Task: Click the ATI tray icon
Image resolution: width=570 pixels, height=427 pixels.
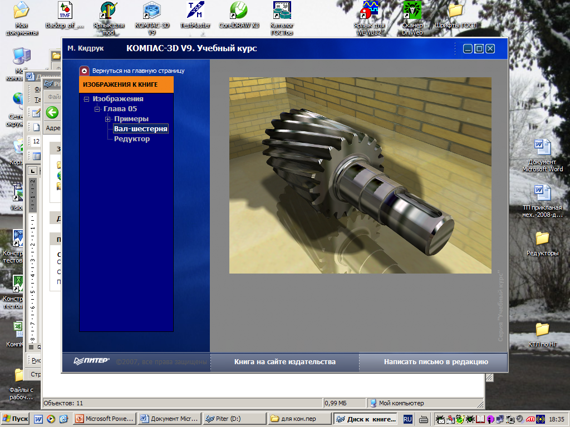Action: tap(530, 419)
